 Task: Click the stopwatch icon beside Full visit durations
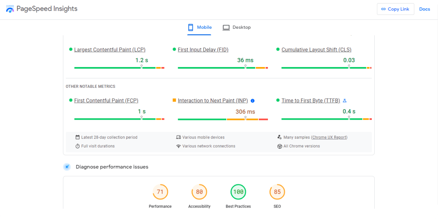(x=77, y=146)
